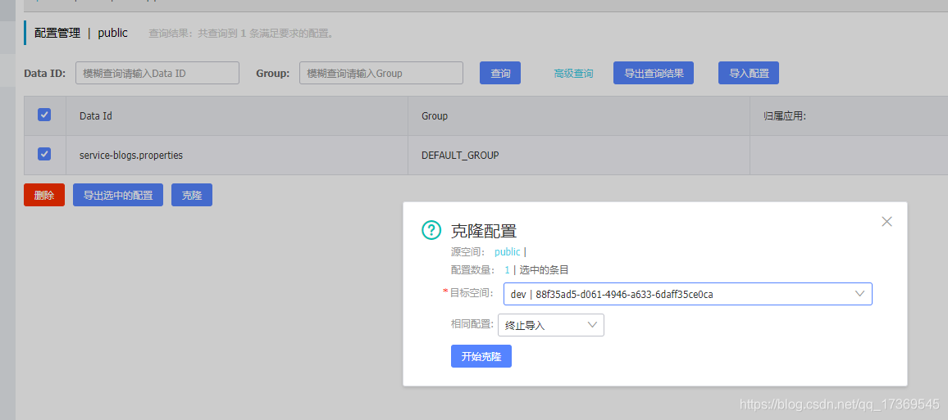Click the public source namespace link

coord(508,251)
